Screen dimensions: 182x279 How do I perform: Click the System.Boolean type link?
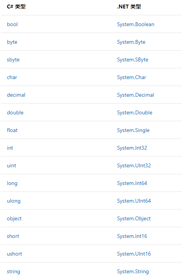click(x=136, y=25)
